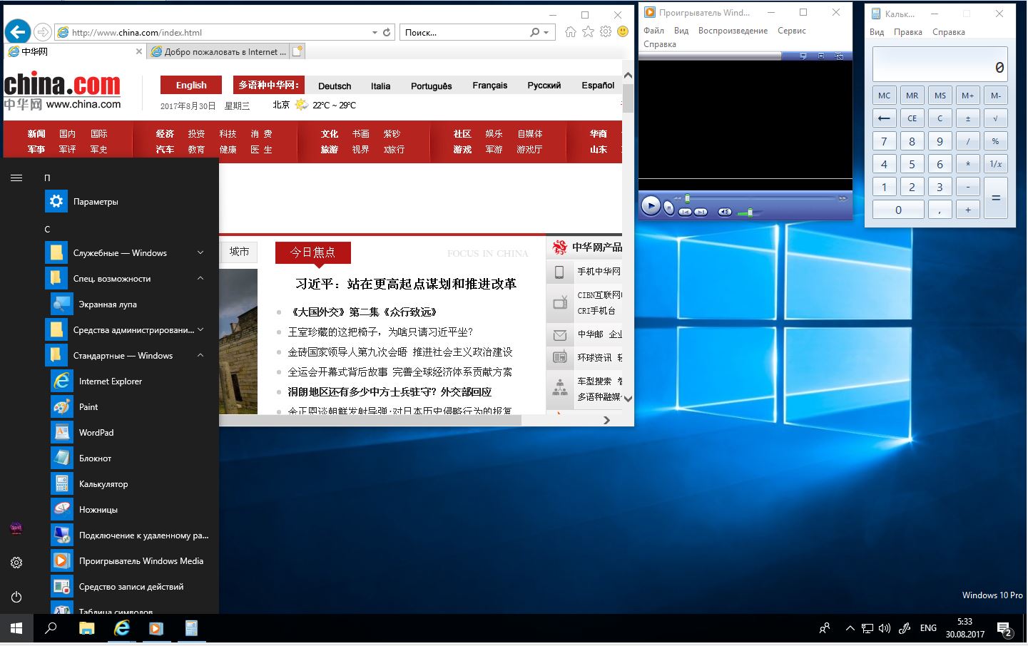1028x646 pixels.
Task: Open IE search provider dropdown arrow
Action: coord(546,33)
